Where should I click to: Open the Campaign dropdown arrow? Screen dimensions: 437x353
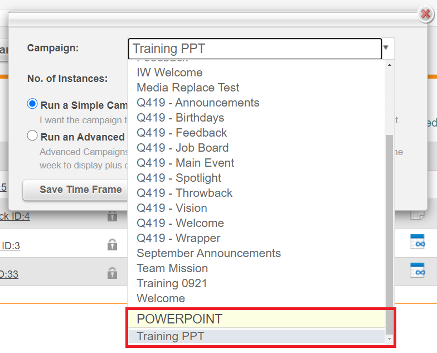click(386, 48)
